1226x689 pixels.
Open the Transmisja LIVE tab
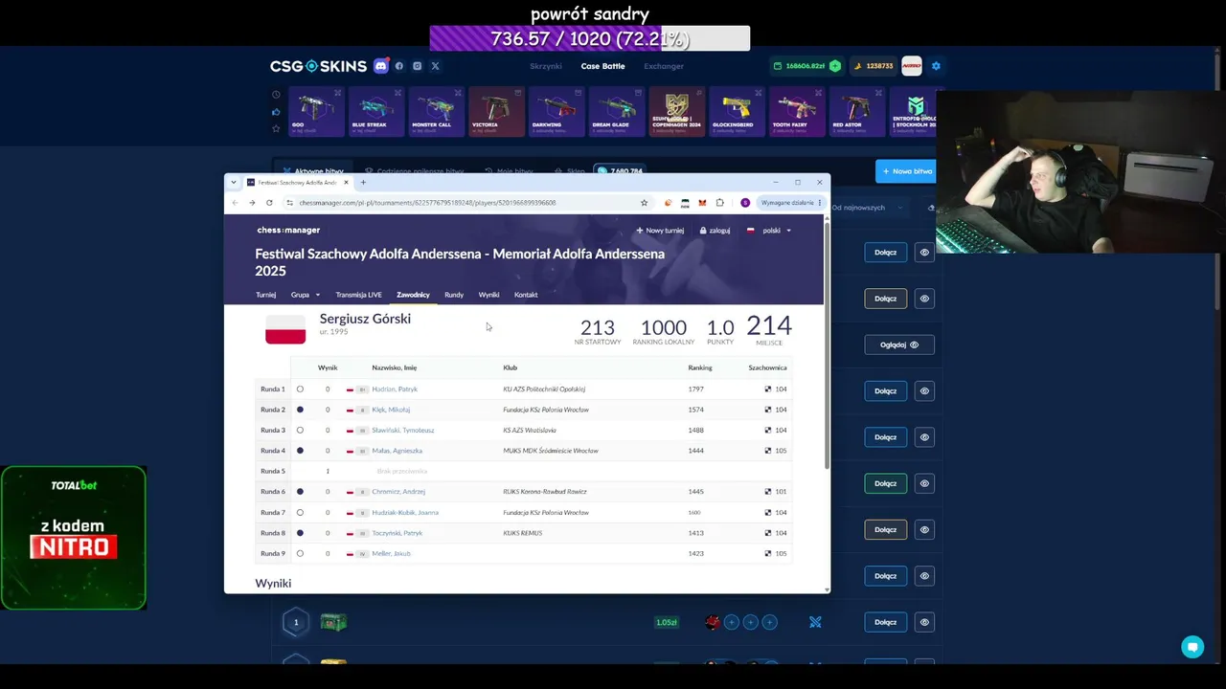pyautogui.click(x=358, y=295)
